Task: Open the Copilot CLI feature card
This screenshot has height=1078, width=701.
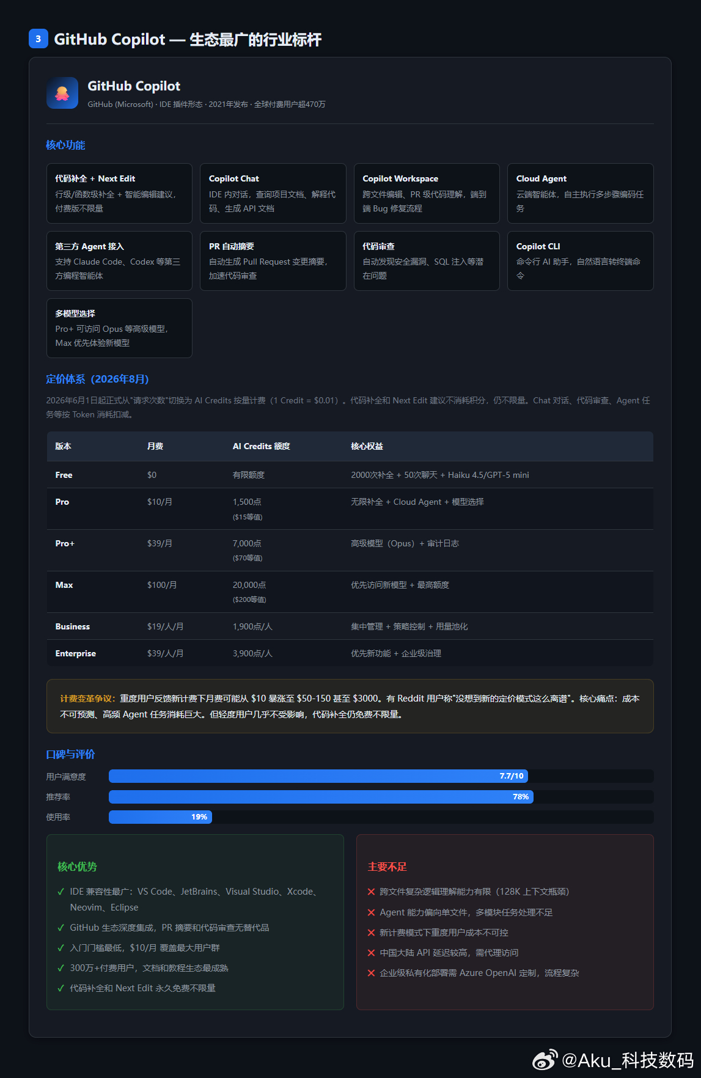Action: coord(581,261)
